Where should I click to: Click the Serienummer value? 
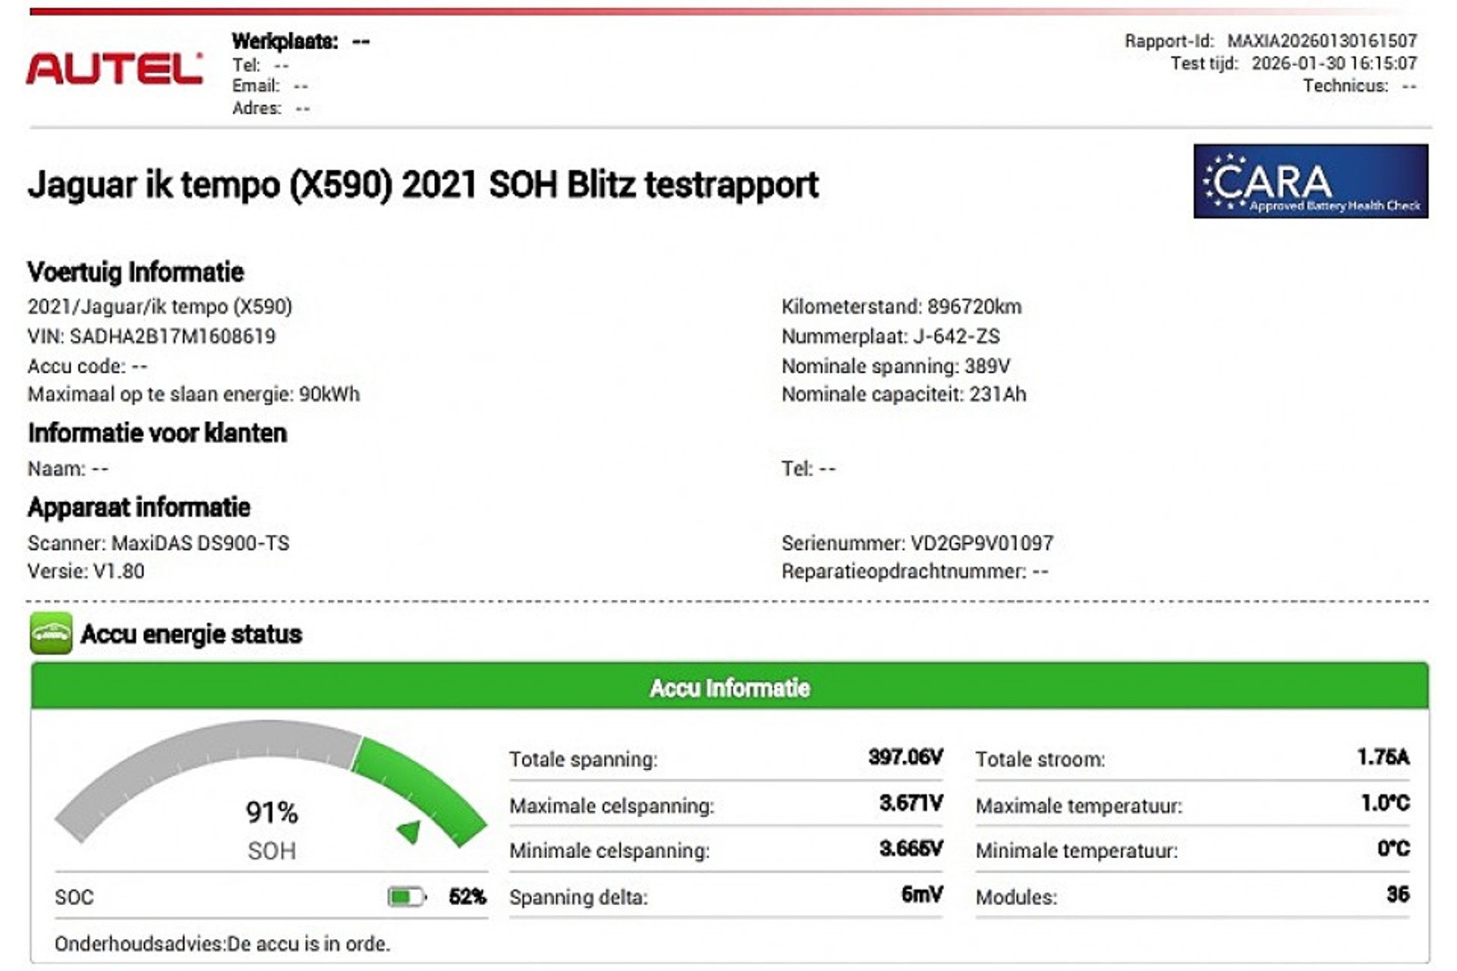tap(981, 543)
